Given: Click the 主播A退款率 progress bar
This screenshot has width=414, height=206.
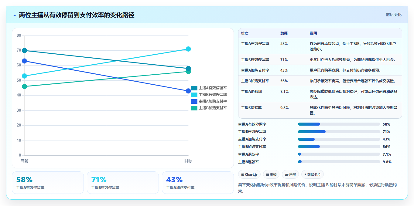Looking at the screenshot, I should coord(339,154).
